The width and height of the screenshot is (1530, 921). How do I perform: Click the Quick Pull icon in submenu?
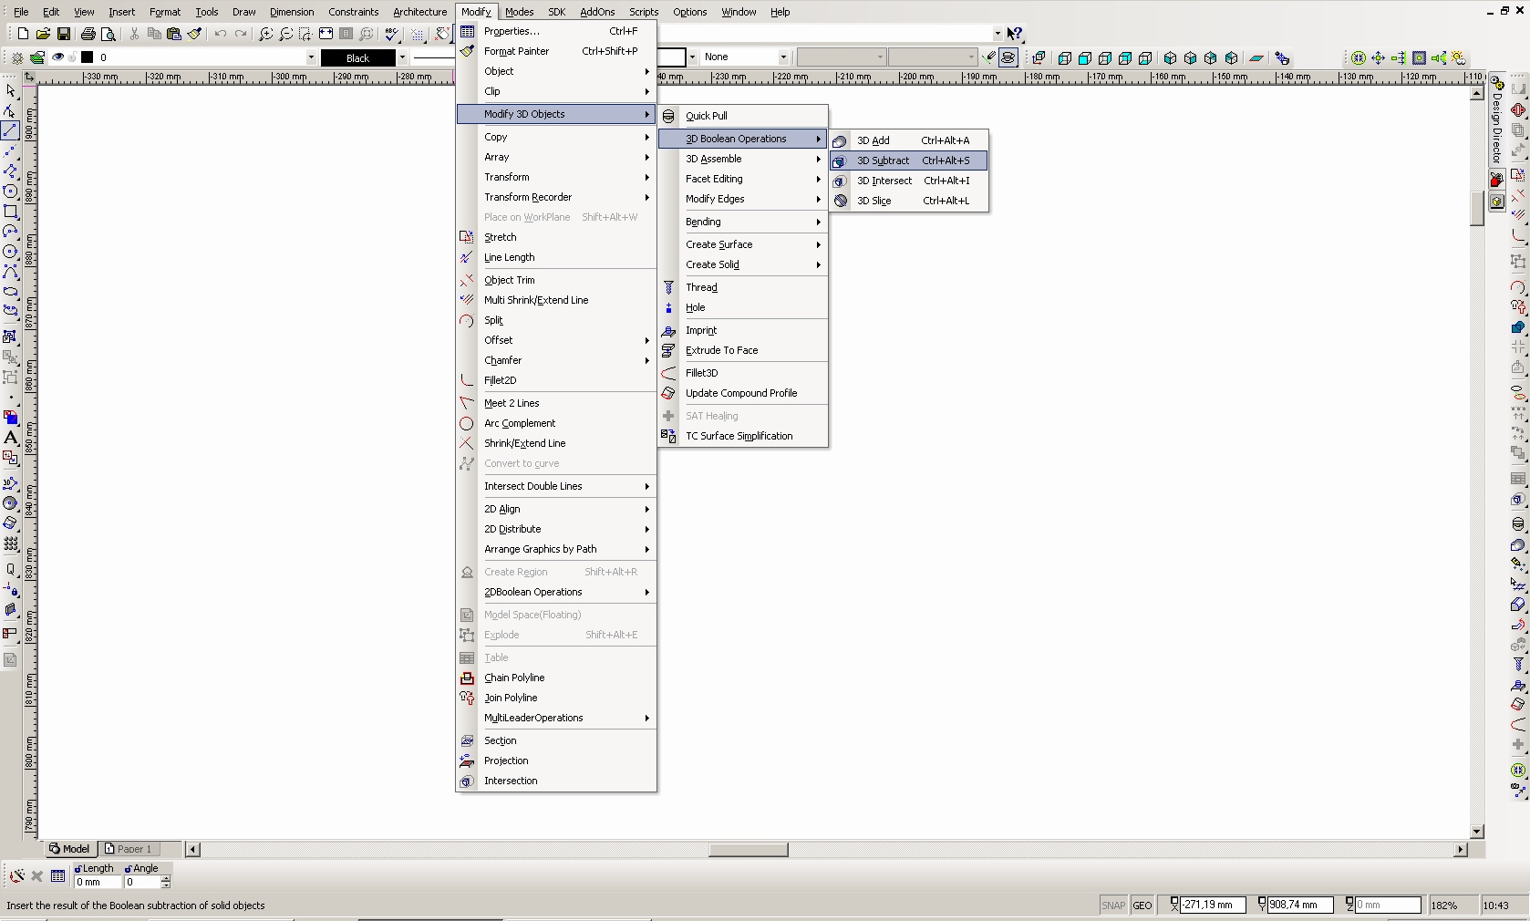pyautogui.click(x=668, y=116)
